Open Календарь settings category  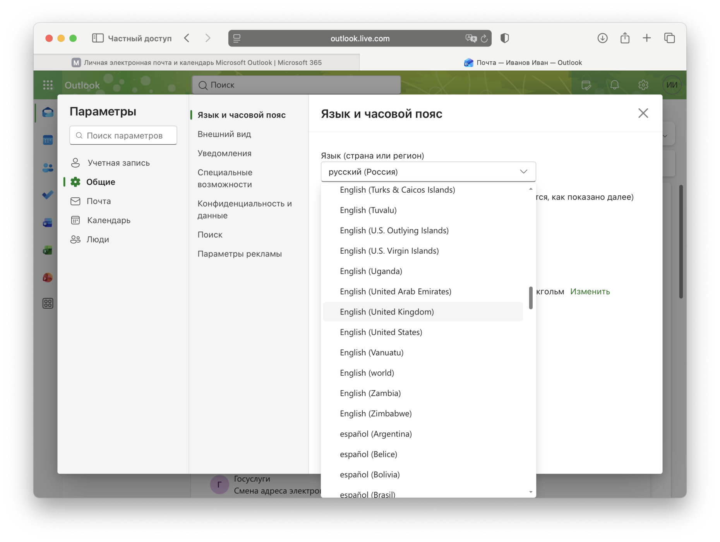coord(123,221)
